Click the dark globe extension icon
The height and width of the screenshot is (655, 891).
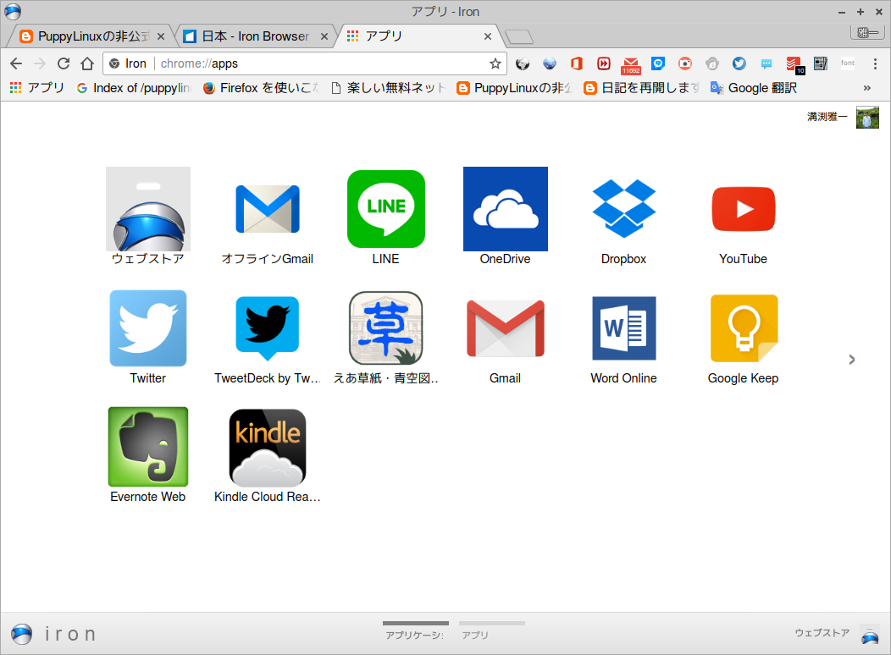click(x=523, y=63)
